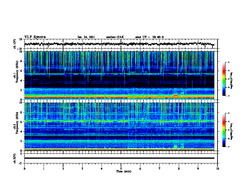Click the time tick label "8" below ch.3
Screen dimensions: 245x189
coord(179,169)
